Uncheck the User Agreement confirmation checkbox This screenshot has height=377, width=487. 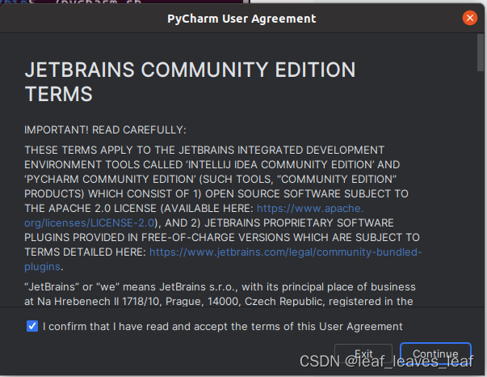(32, 326)
